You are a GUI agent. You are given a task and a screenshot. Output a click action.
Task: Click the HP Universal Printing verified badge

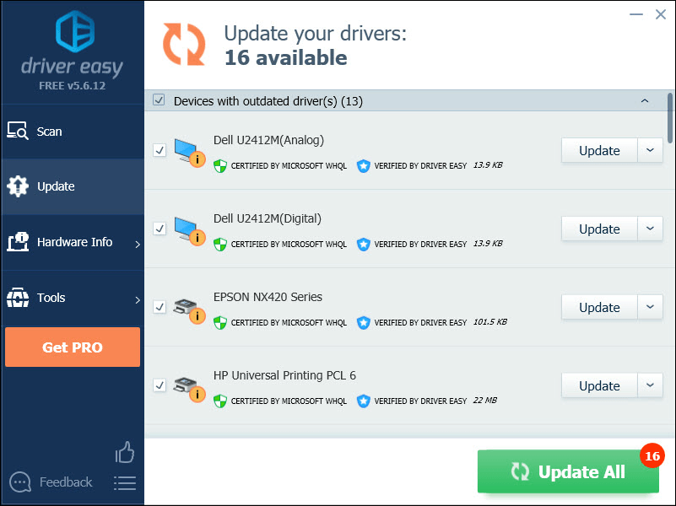tap(364, 401)
